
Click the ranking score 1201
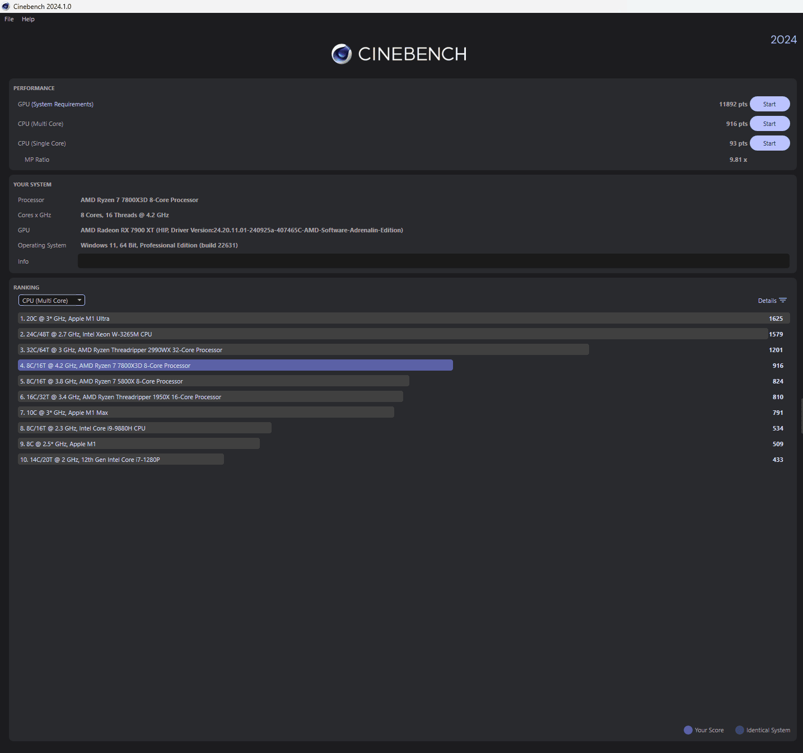coord(776,350)
